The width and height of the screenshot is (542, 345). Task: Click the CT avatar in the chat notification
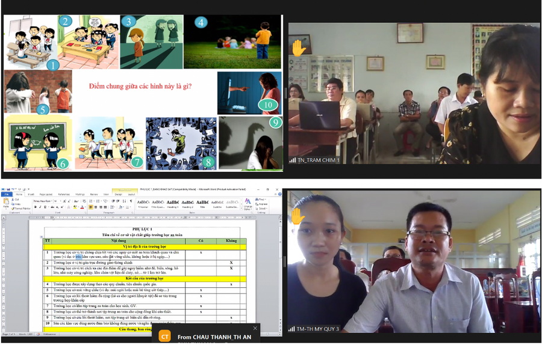pos(164,337)
